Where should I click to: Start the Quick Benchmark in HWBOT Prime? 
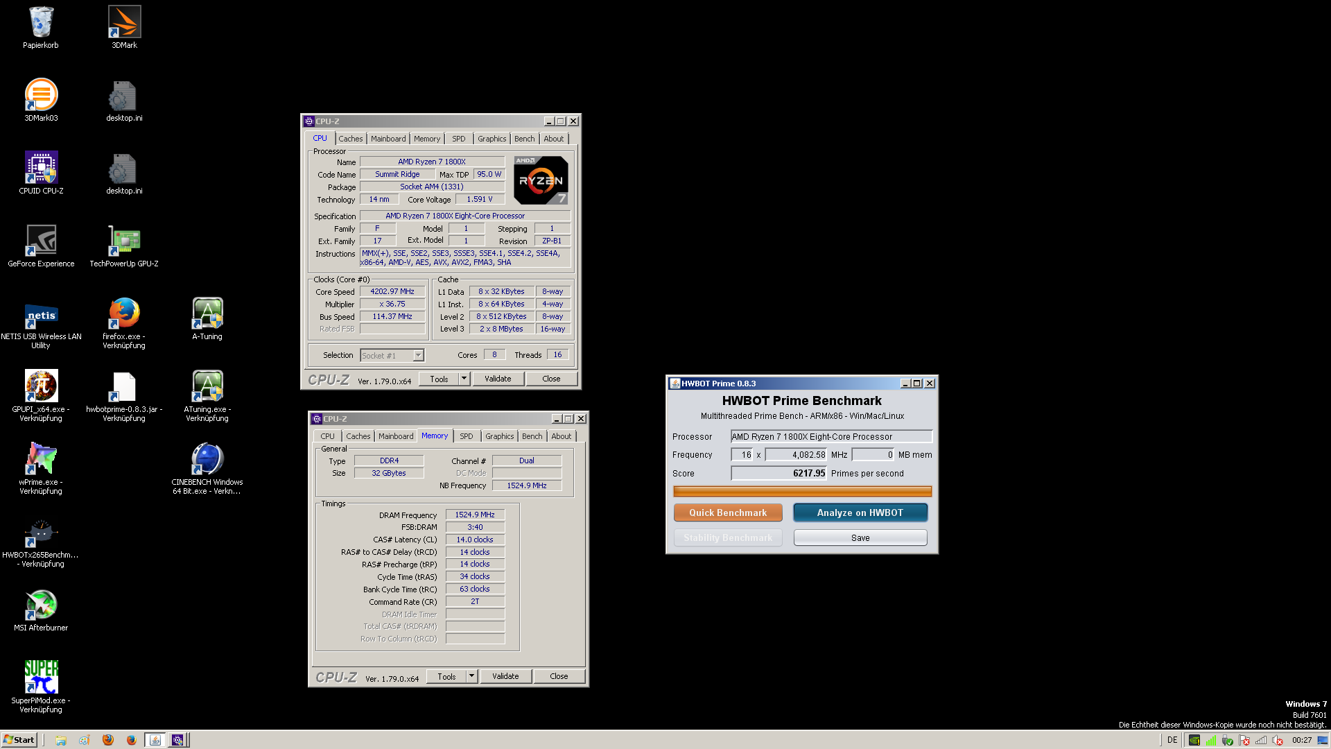[728, 513]
